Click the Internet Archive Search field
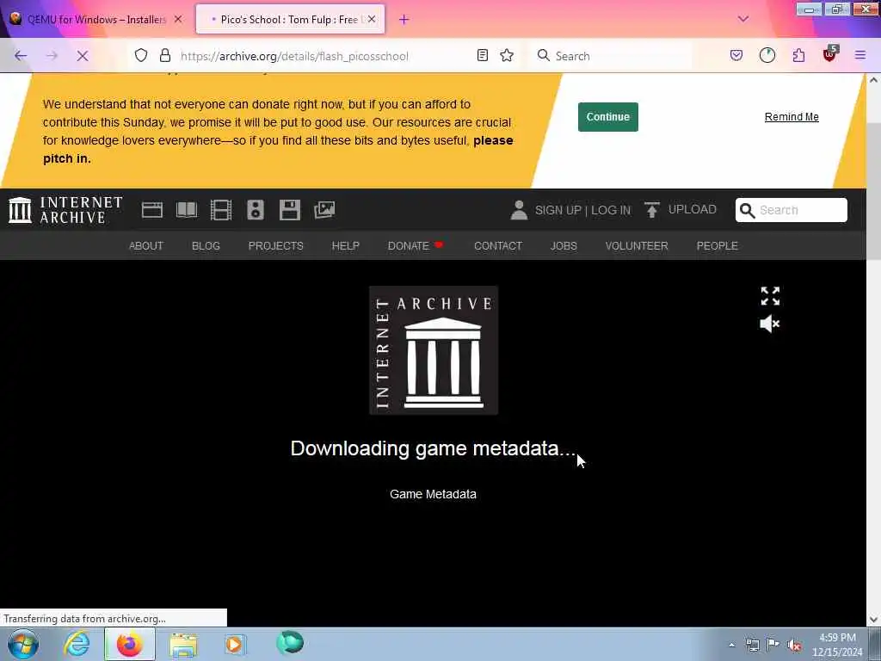This screenshot has width=881, height=661. click(x=792, y=210)
